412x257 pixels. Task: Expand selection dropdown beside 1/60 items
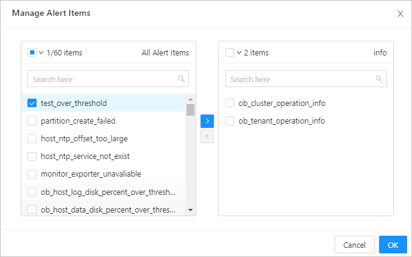[x=41, y=52]
